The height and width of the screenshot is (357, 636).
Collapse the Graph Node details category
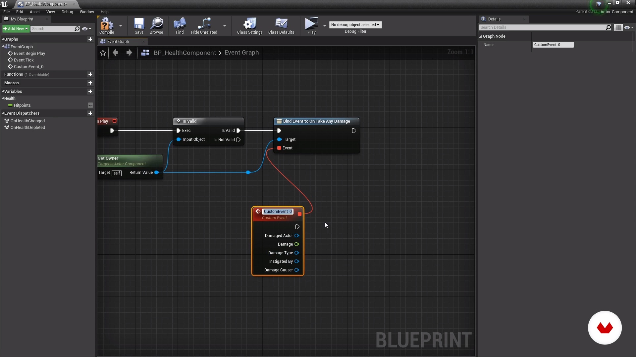[481, 36]
